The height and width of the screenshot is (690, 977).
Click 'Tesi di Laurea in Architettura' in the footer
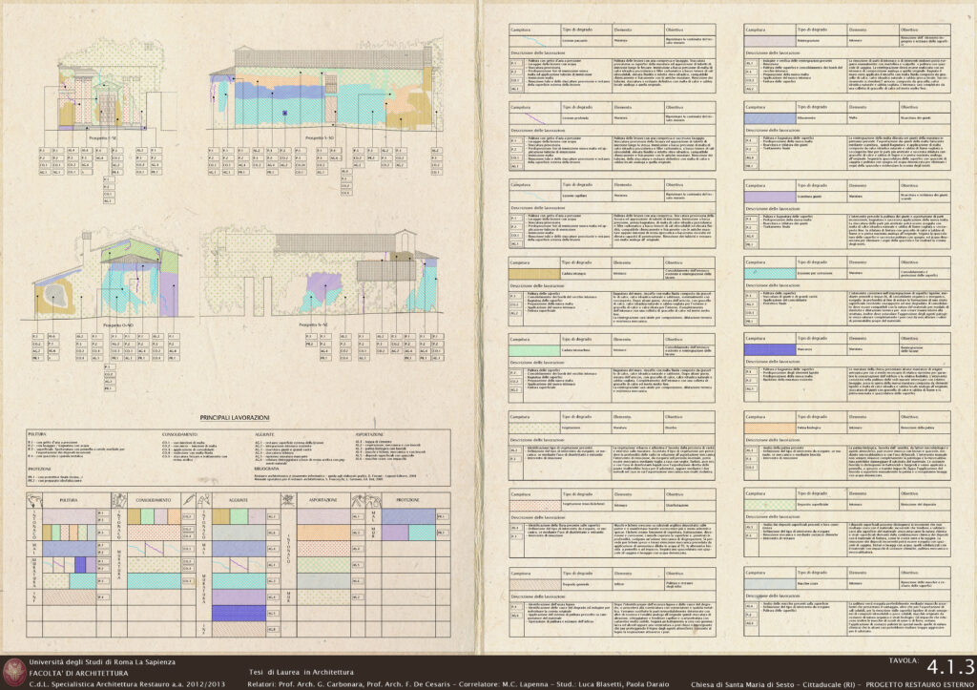(301, 672)
